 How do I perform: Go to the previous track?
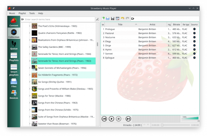[104, 119]
